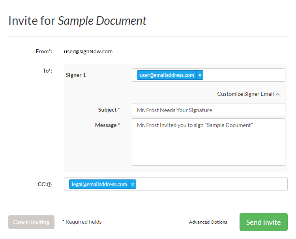Click the Signer 1 label
This screenshot has width=296, height=239.
coord(76,75)
